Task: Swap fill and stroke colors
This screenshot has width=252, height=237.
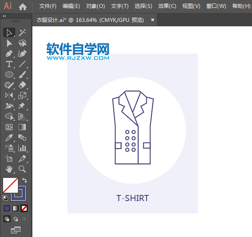Action: (x=24, y=180)
